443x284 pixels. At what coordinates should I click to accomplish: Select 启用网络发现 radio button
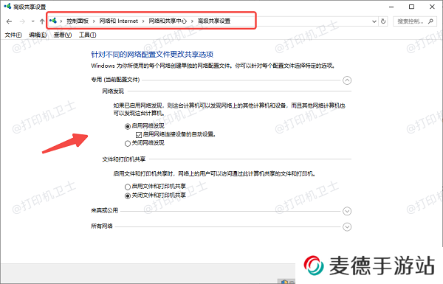128,126
